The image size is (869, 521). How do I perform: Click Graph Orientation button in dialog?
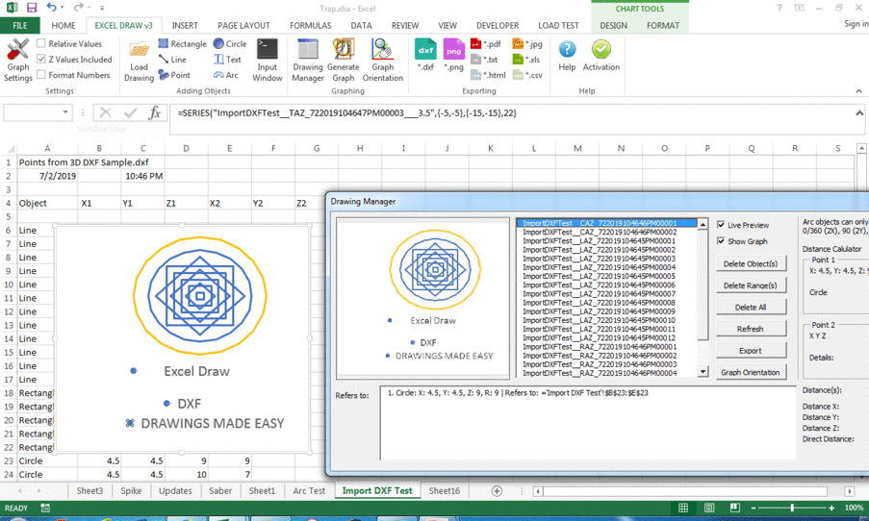point(751,372)
